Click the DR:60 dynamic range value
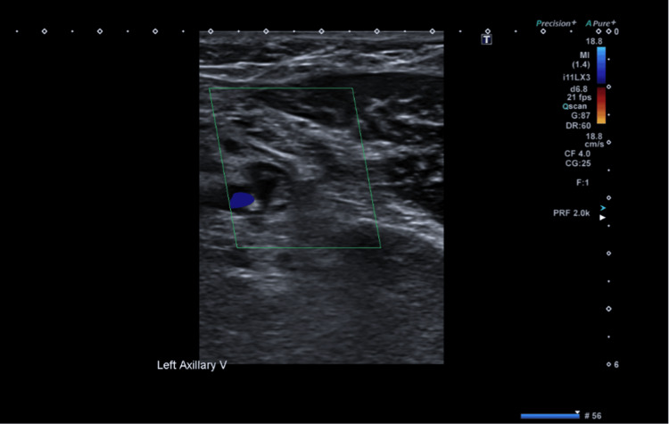 coord(578,126)
